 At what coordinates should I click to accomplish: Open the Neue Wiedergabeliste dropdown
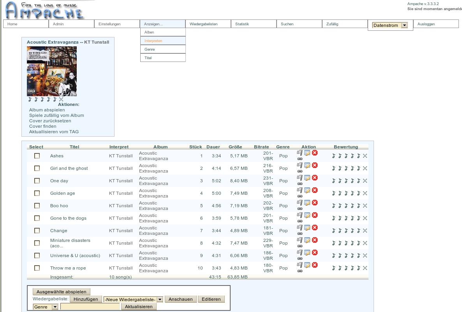(x=133, y=299)
